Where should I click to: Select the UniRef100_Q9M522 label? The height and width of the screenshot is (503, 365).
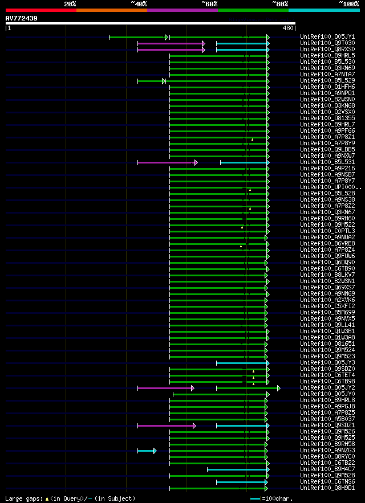point(327,225)
